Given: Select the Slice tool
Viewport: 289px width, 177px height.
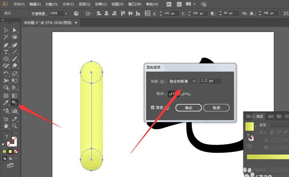Looking at the screenshot, I should pos(14,119).
